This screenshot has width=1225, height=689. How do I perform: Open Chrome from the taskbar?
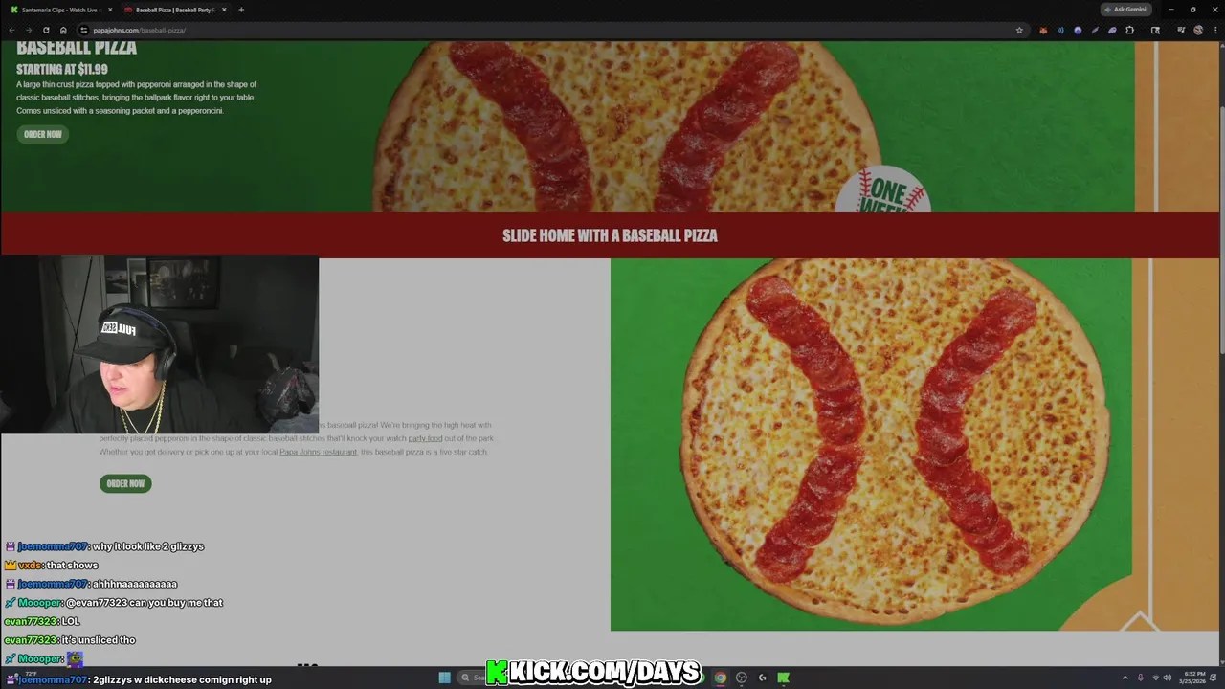[x=720, y=678]
